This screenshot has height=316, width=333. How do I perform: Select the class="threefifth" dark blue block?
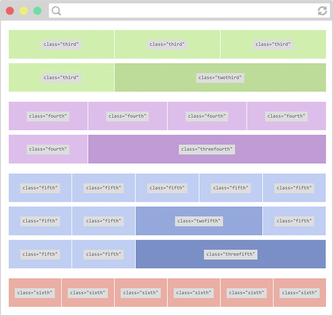click(230, 254)
